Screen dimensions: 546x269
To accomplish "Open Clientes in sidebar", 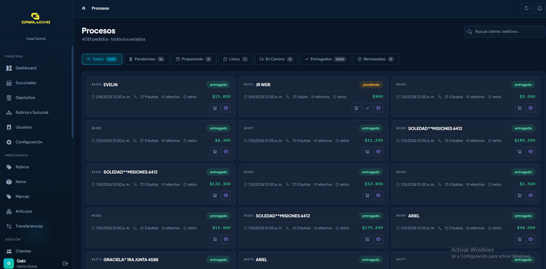I will coord(37,251).
